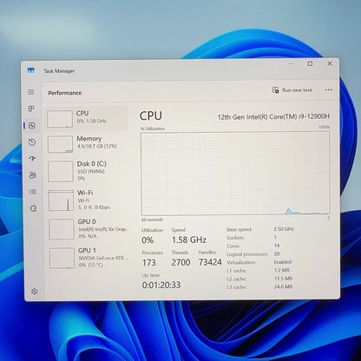Image resolution: width=361 pixels, height=361 pixels.
Task: Click the threads count 2700
Action: click(x=180, y=262)
